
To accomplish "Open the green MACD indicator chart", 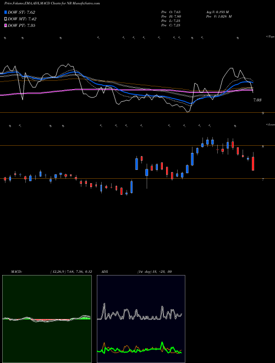I will click(47, 319).
